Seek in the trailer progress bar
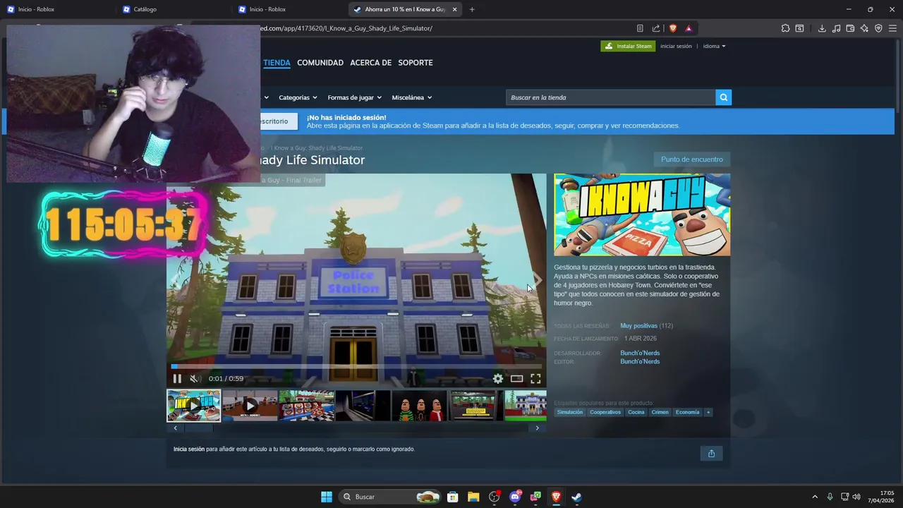 (356, 366)
